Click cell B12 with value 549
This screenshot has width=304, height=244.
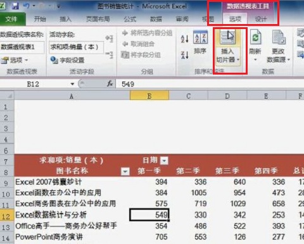pos(149,215)
